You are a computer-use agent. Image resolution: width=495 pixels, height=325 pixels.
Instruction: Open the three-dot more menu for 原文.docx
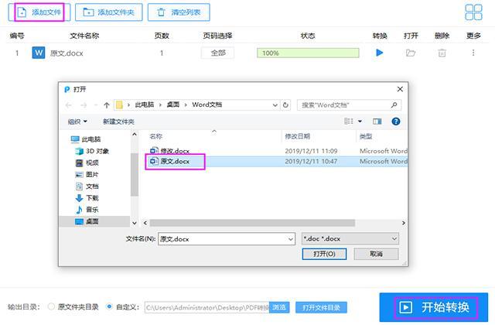pos(473,53)
